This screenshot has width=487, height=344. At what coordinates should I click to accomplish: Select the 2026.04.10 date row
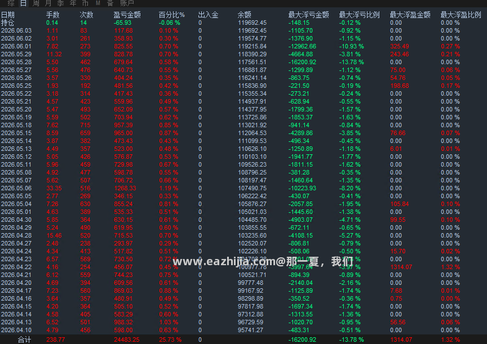click(16, 330)
